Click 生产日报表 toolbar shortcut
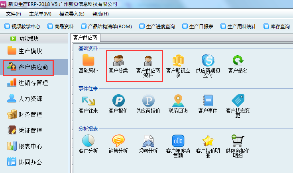This screenshot has height=173, width=293. pos(198,27)
